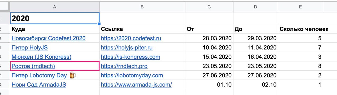
Task: Click the blue fill handle of selected cell
Action: pyautogui.click(x=99, y=24)
